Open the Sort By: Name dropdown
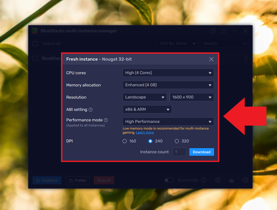 tap(177, 43)
